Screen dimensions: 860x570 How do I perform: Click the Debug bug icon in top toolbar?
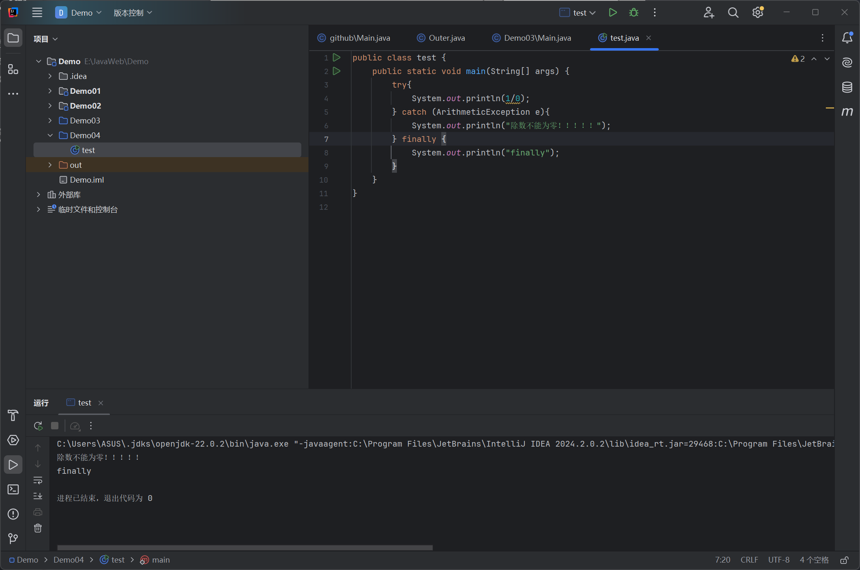click(634, 13)
